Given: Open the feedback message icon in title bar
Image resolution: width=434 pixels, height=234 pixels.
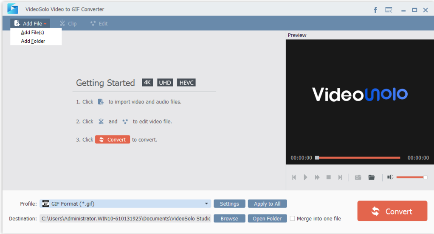Looking at the screenshot, I should click(x=389, y=10).
